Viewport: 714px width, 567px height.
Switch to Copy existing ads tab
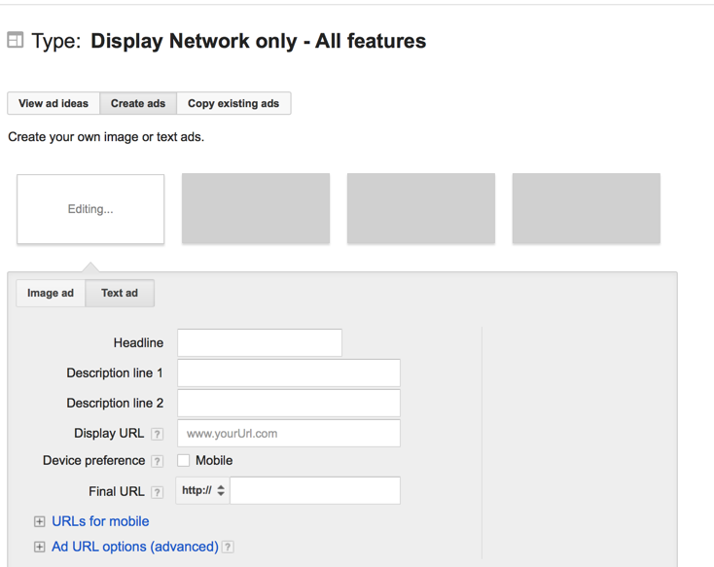[233, 103]
